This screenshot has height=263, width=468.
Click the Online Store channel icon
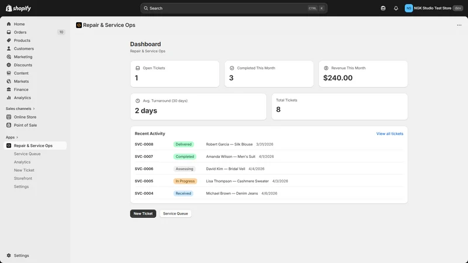9,117
